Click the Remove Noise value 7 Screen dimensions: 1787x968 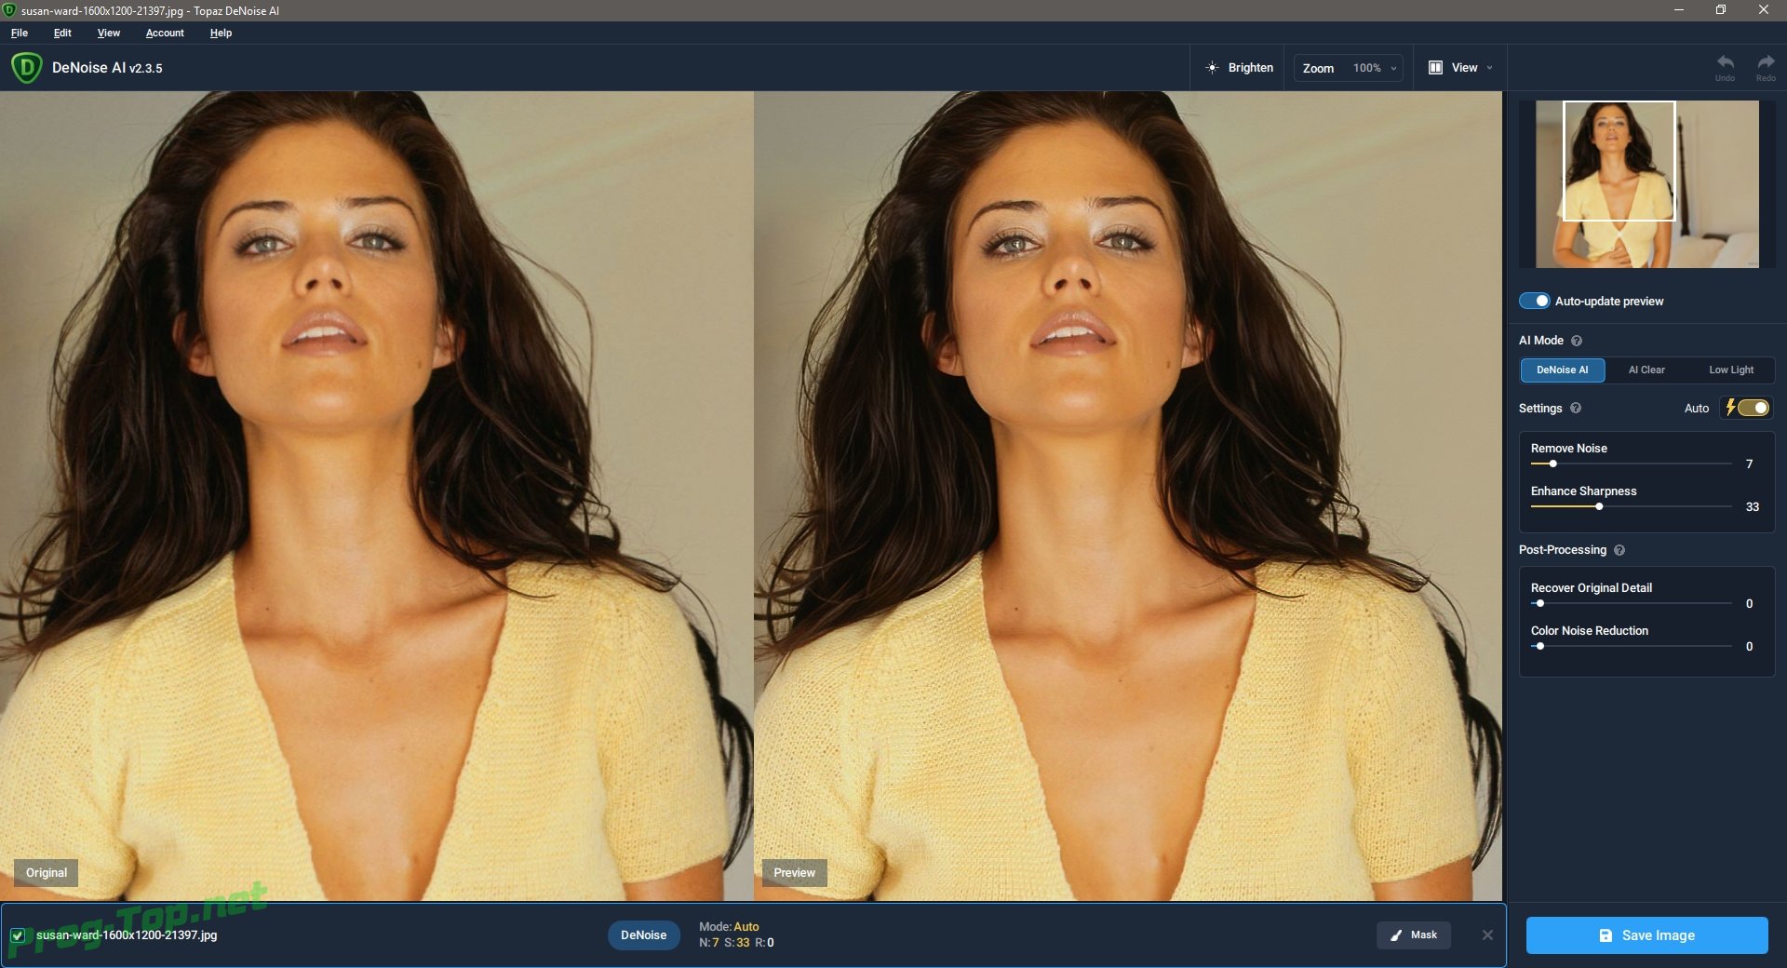(x=1750, y=464)
